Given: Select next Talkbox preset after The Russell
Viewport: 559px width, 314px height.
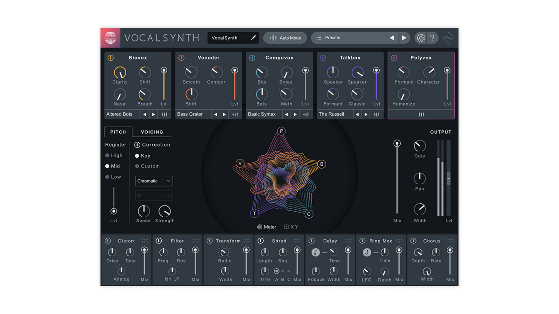Looking at the screenshot, I should [366, 114].
